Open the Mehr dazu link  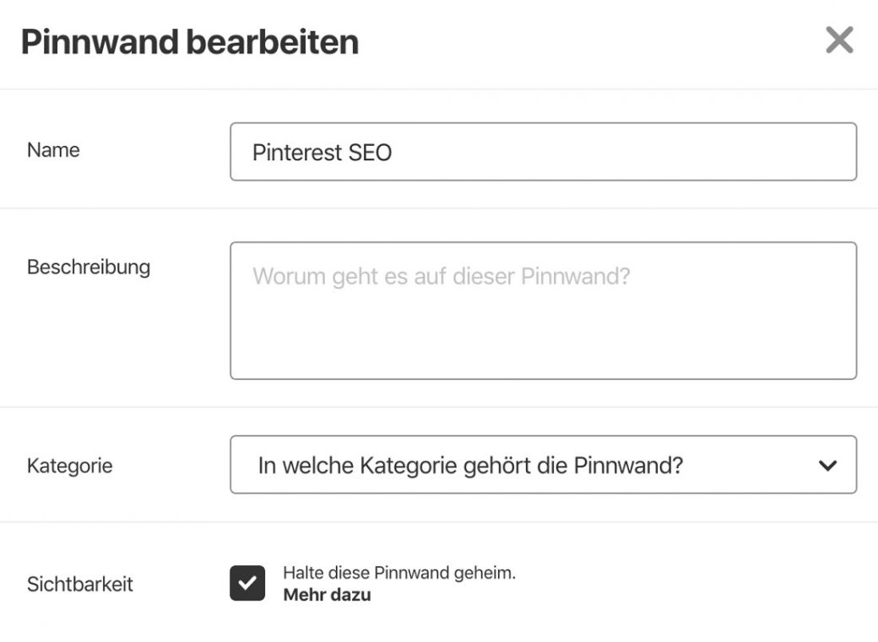328,594
